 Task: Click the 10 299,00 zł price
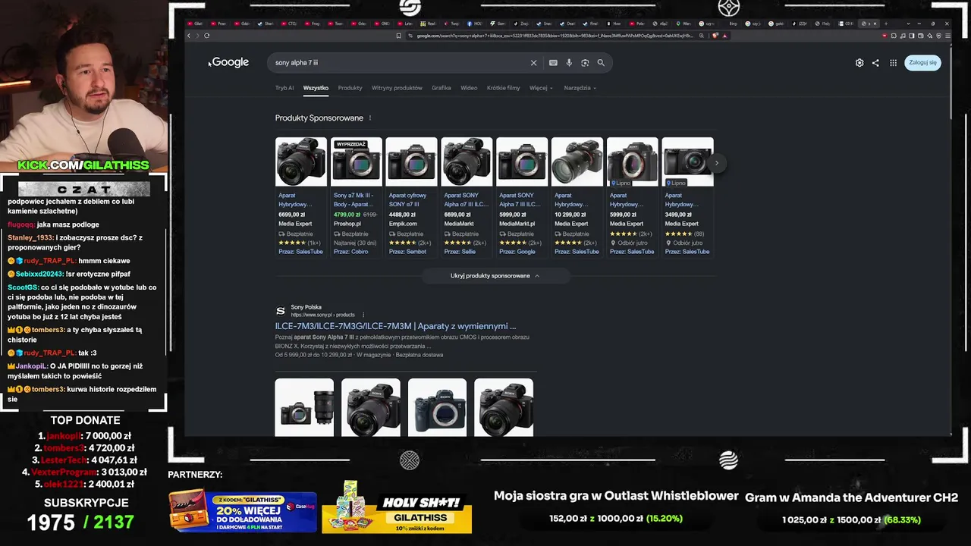pyautogui.click(x=570, y=215)
